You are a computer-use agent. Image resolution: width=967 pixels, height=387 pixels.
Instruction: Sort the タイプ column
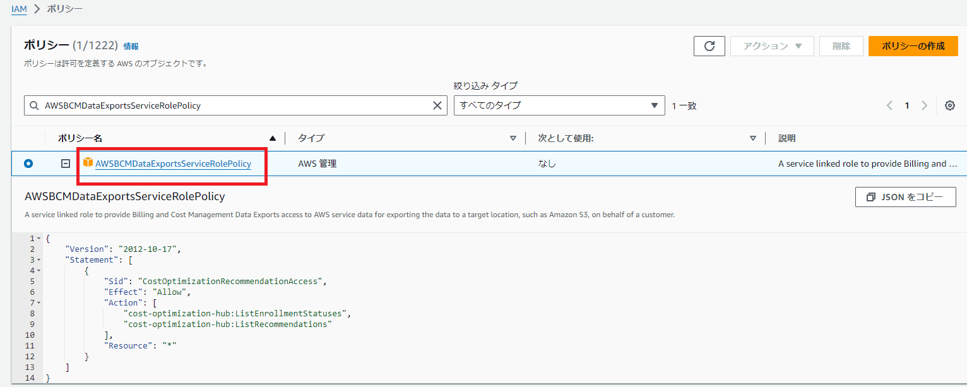click(513, 138)
